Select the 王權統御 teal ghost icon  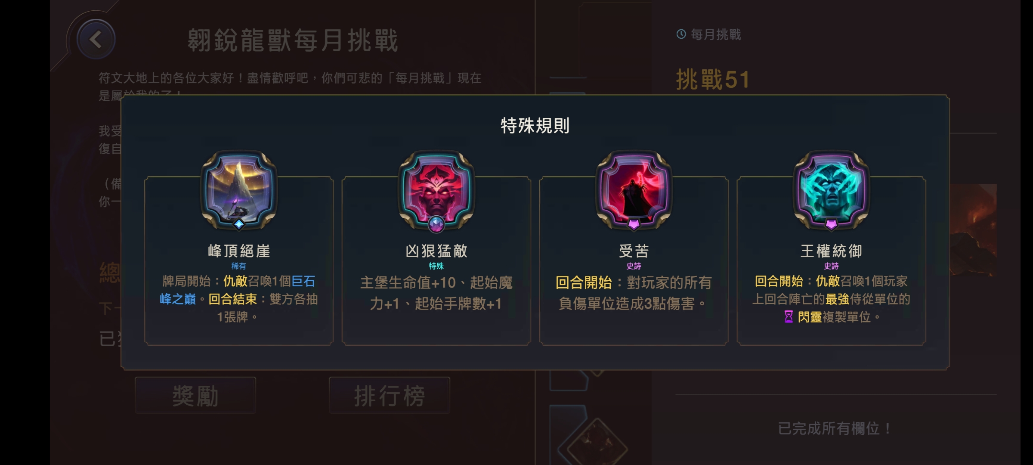(x=832, y=189)
